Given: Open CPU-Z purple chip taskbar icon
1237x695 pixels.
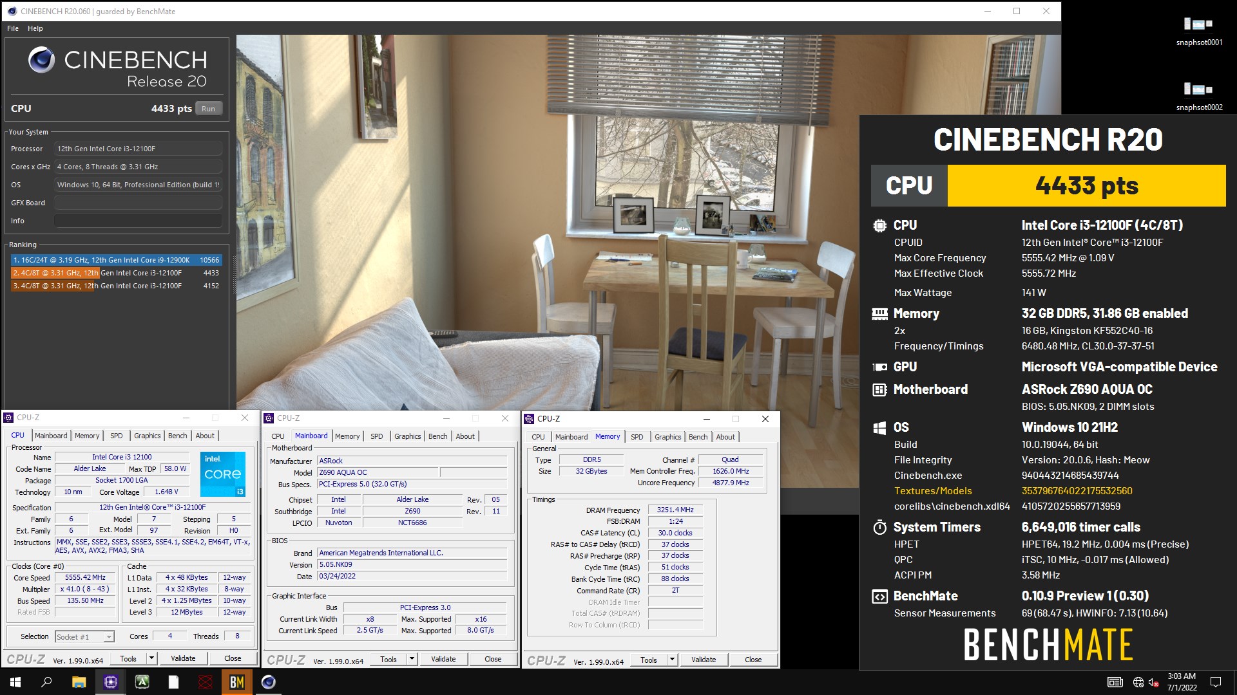Looking at the screenshot, I should (x=110, y=682).
